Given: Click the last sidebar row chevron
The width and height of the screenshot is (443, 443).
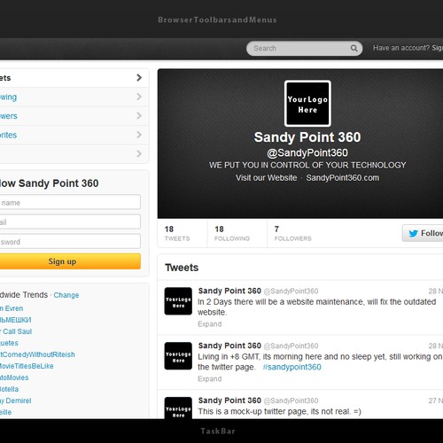Looking at the screenshot, I should click(x=139, y=153).
